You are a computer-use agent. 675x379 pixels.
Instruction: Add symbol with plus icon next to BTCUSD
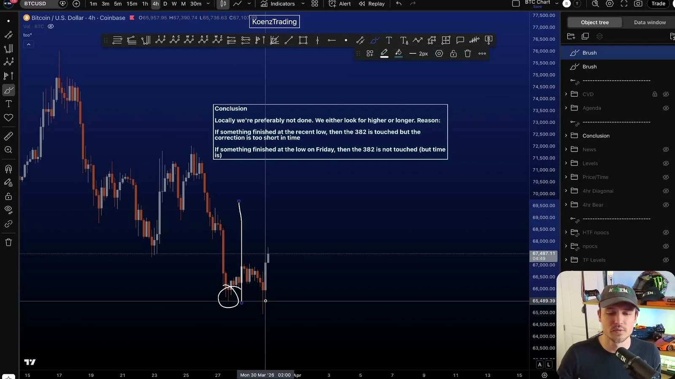pos(76,4)
